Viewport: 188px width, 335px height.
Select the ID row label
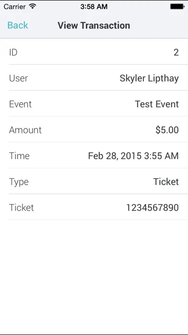pyautogui.click(x=13, y=52)
